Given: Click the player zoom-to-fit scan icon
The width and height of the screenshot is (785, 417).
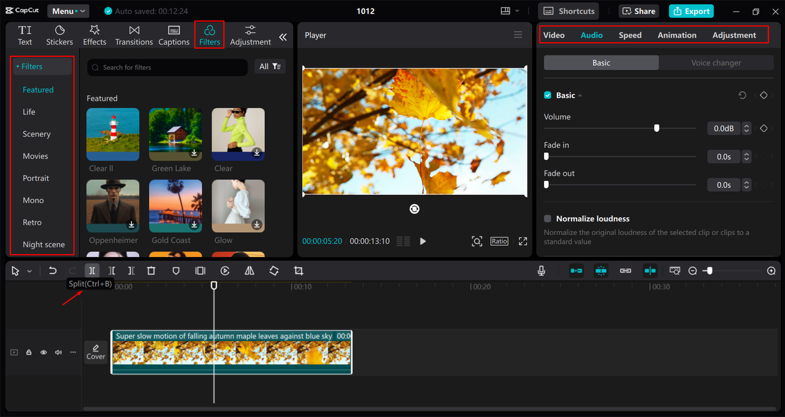Looking at the screenshot, I should pyautogui.click(x=477, y=241).
